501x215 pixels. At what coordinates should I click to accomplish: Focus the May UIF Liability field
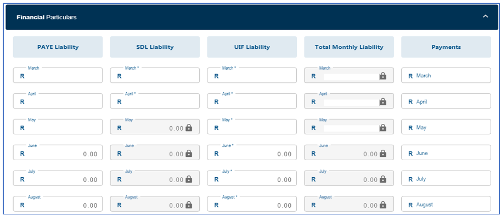252,127
